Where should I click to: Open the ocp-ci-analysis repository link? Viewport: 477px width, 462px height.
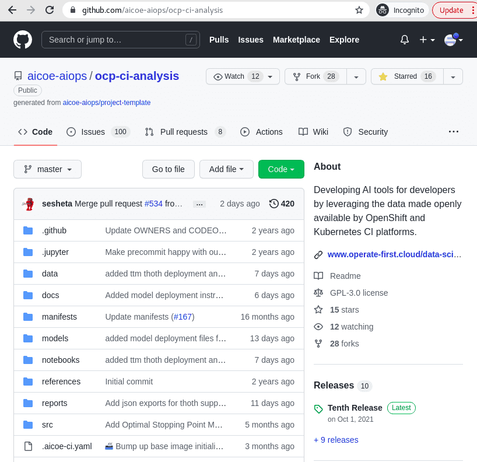[137, 76]
